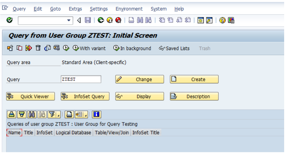Click the yellow Exit arrow icon
Screen dimensions: 287x153
110,20
